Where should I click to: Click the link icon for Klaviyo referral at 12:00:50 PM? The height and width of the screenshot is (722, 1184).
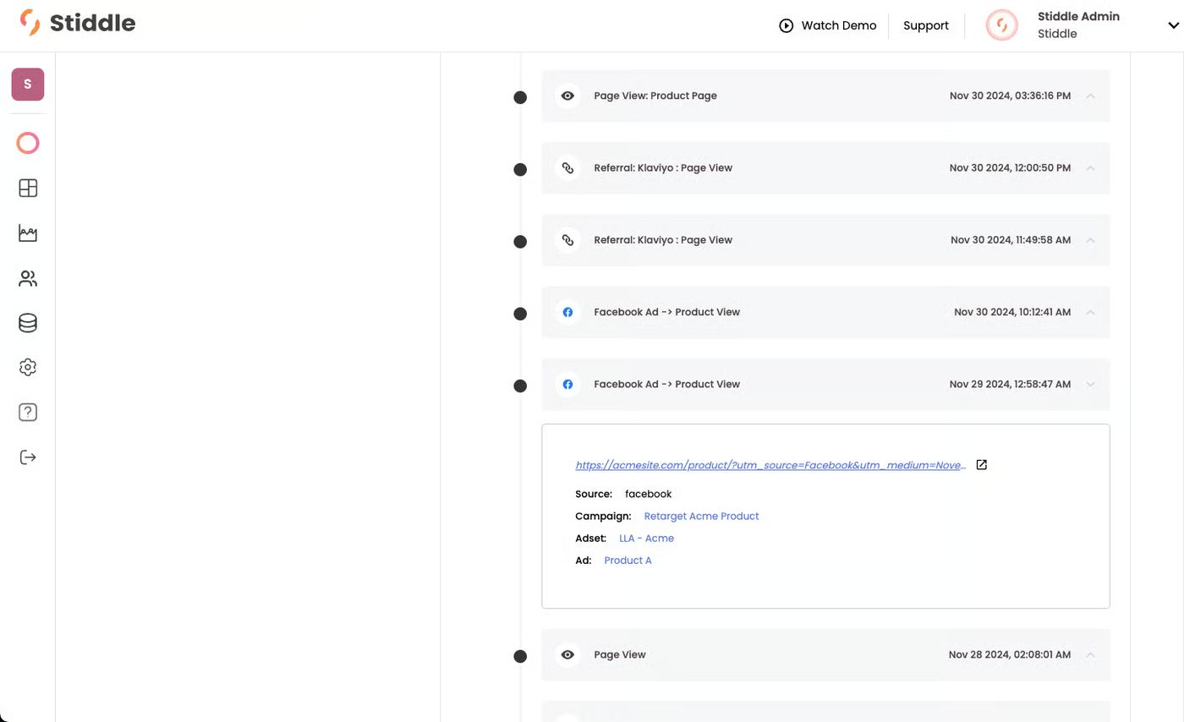coord(567,168)
